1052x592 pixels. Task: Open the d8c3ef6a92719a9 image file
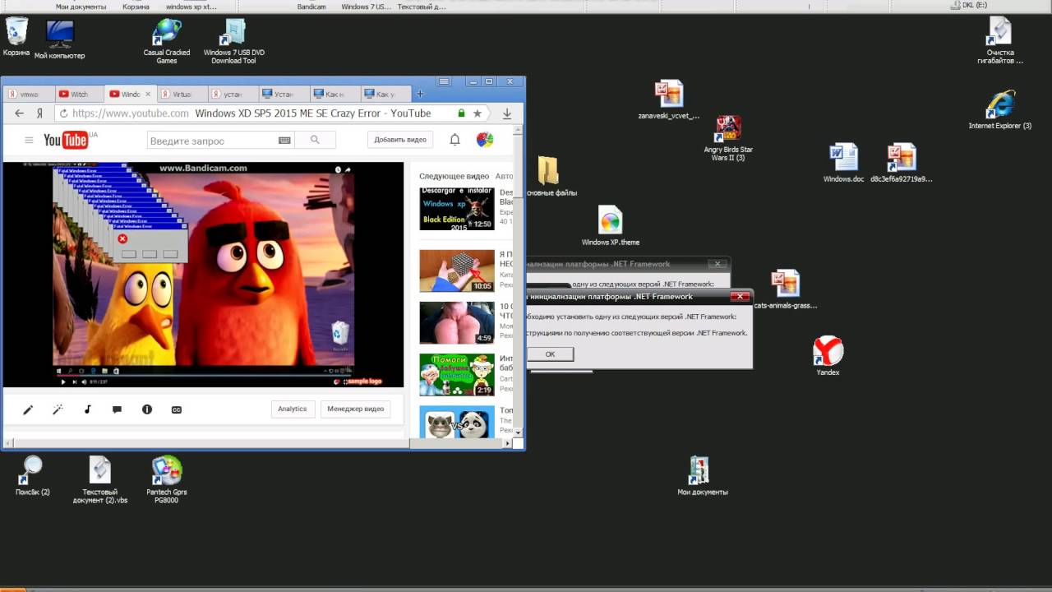[x=902, y=163]
